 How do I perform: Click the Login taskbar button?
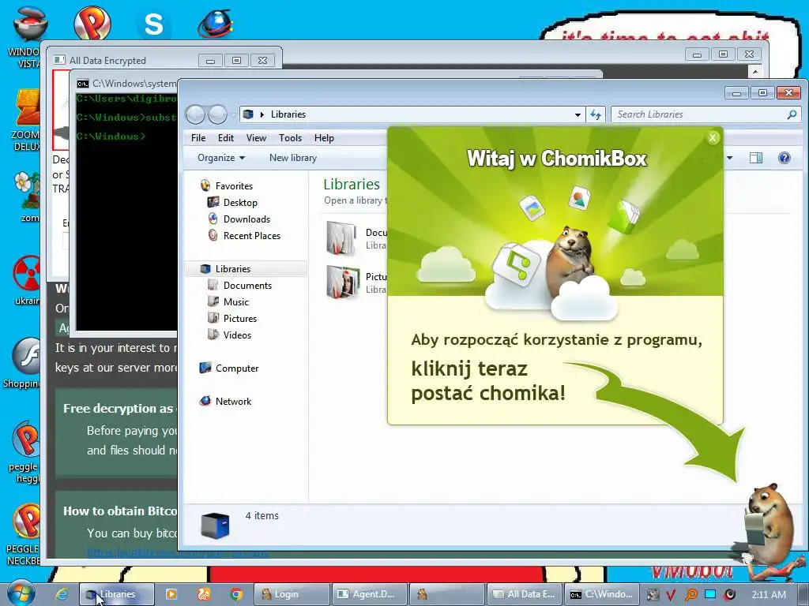click(x=292, y=594)
